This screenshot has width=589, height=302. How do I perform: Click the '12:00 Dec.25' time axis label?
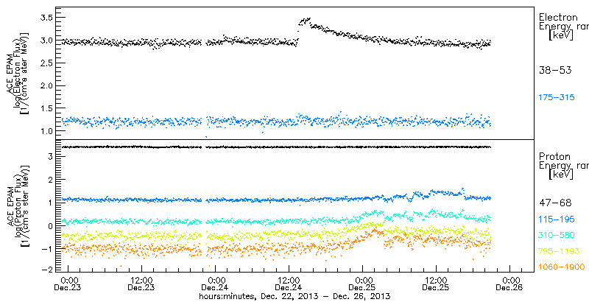tap(436, 284)
